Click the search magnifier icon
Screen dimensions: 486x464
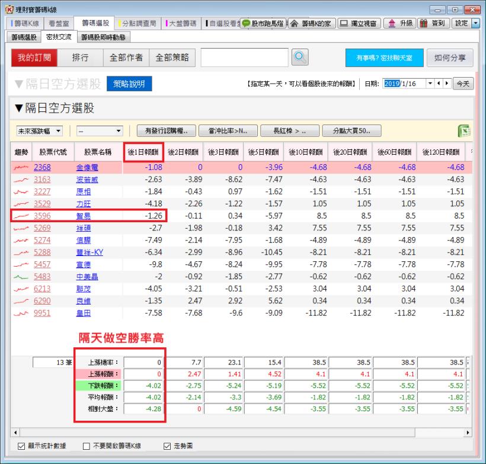(x=300, y=57)
